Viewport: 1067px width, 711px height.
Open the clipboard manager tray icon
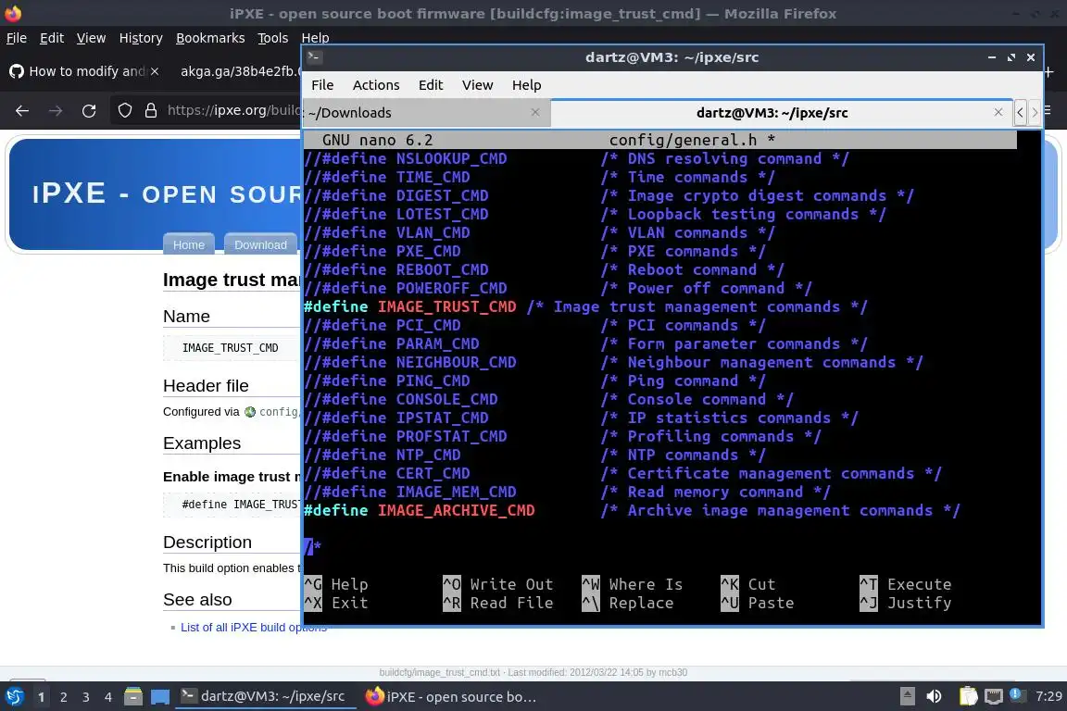(968, 696)
